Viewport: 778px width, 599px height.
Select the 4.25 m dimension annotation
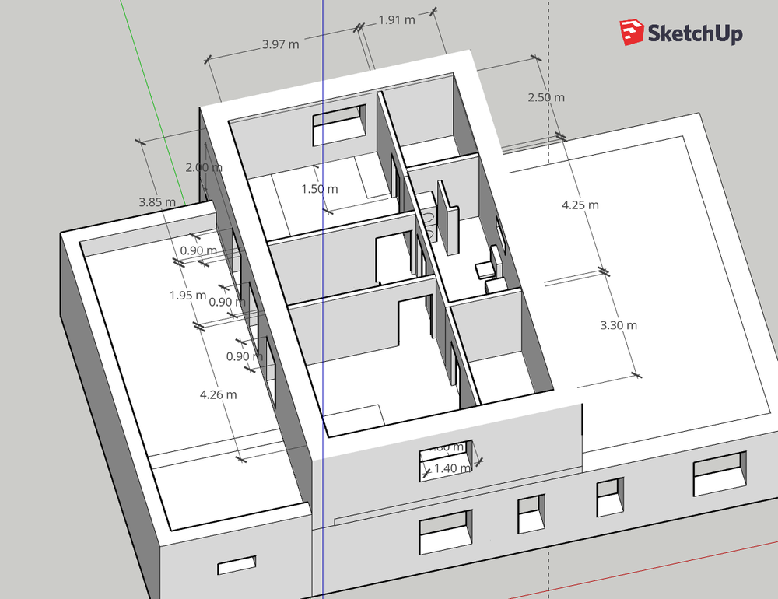click(580, 205)
